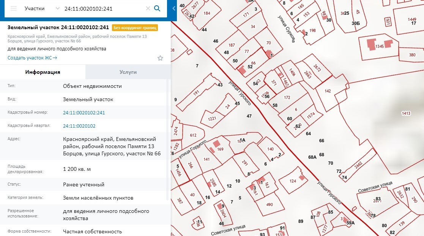Add parcel to favorites with star icon
Image resolution: width=424 pixels, height=236 pixels.
tap(160, 58)
